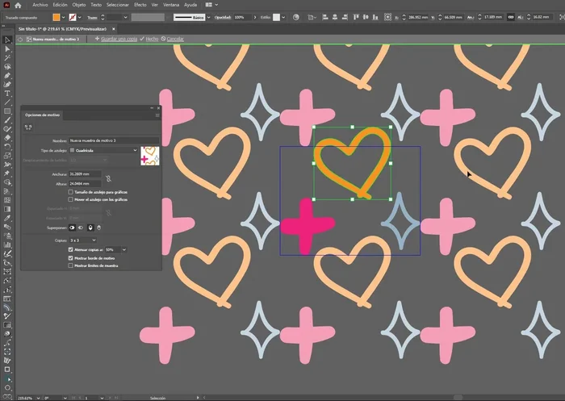Expand the Copias 3 x 3 dropdown
Screen dimensions: 565x401
tap(83, 240)
